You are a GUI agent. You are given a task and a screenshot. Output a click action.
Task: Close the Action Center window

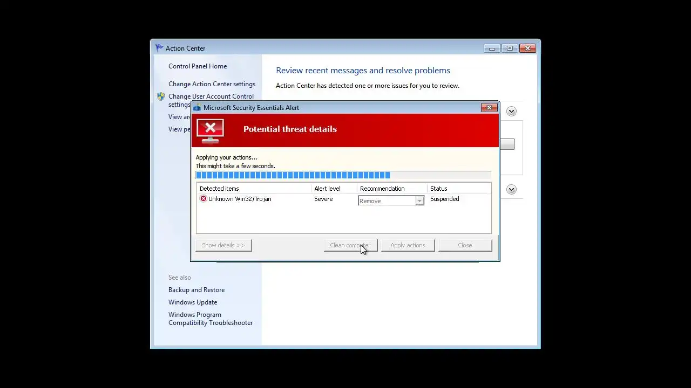[x=527, y=48]
